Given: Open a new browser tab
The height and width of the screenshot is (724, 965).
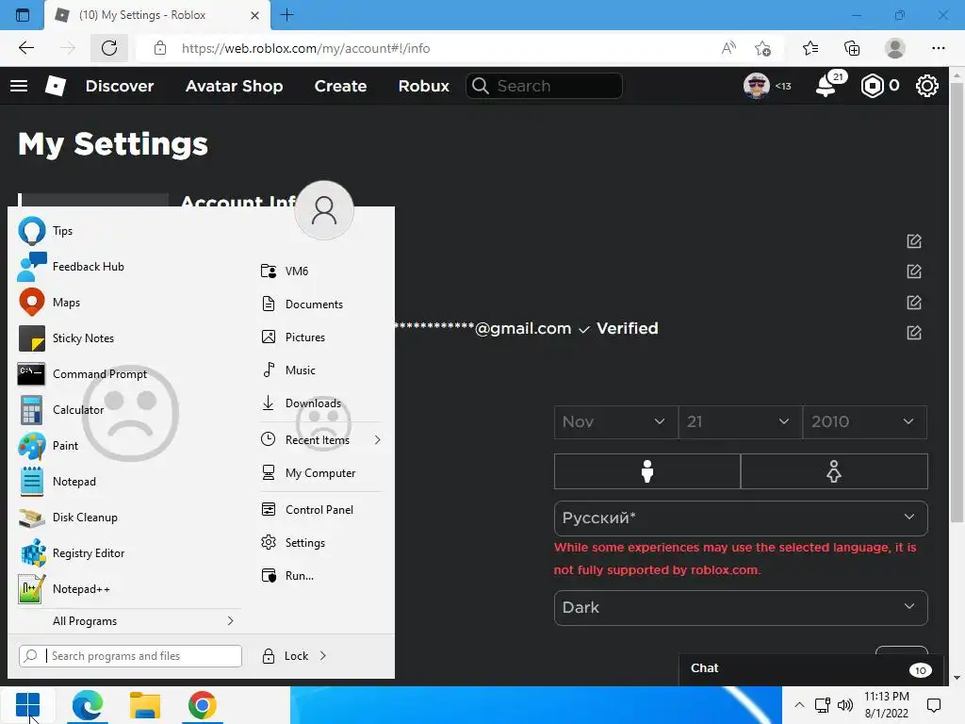Looking at the screenshot, I should [x=286, y=15].
